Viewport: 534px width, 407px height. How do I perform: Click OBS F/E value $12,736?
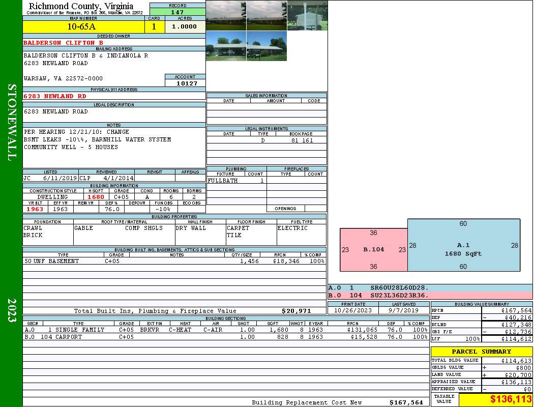click(518, 332)
